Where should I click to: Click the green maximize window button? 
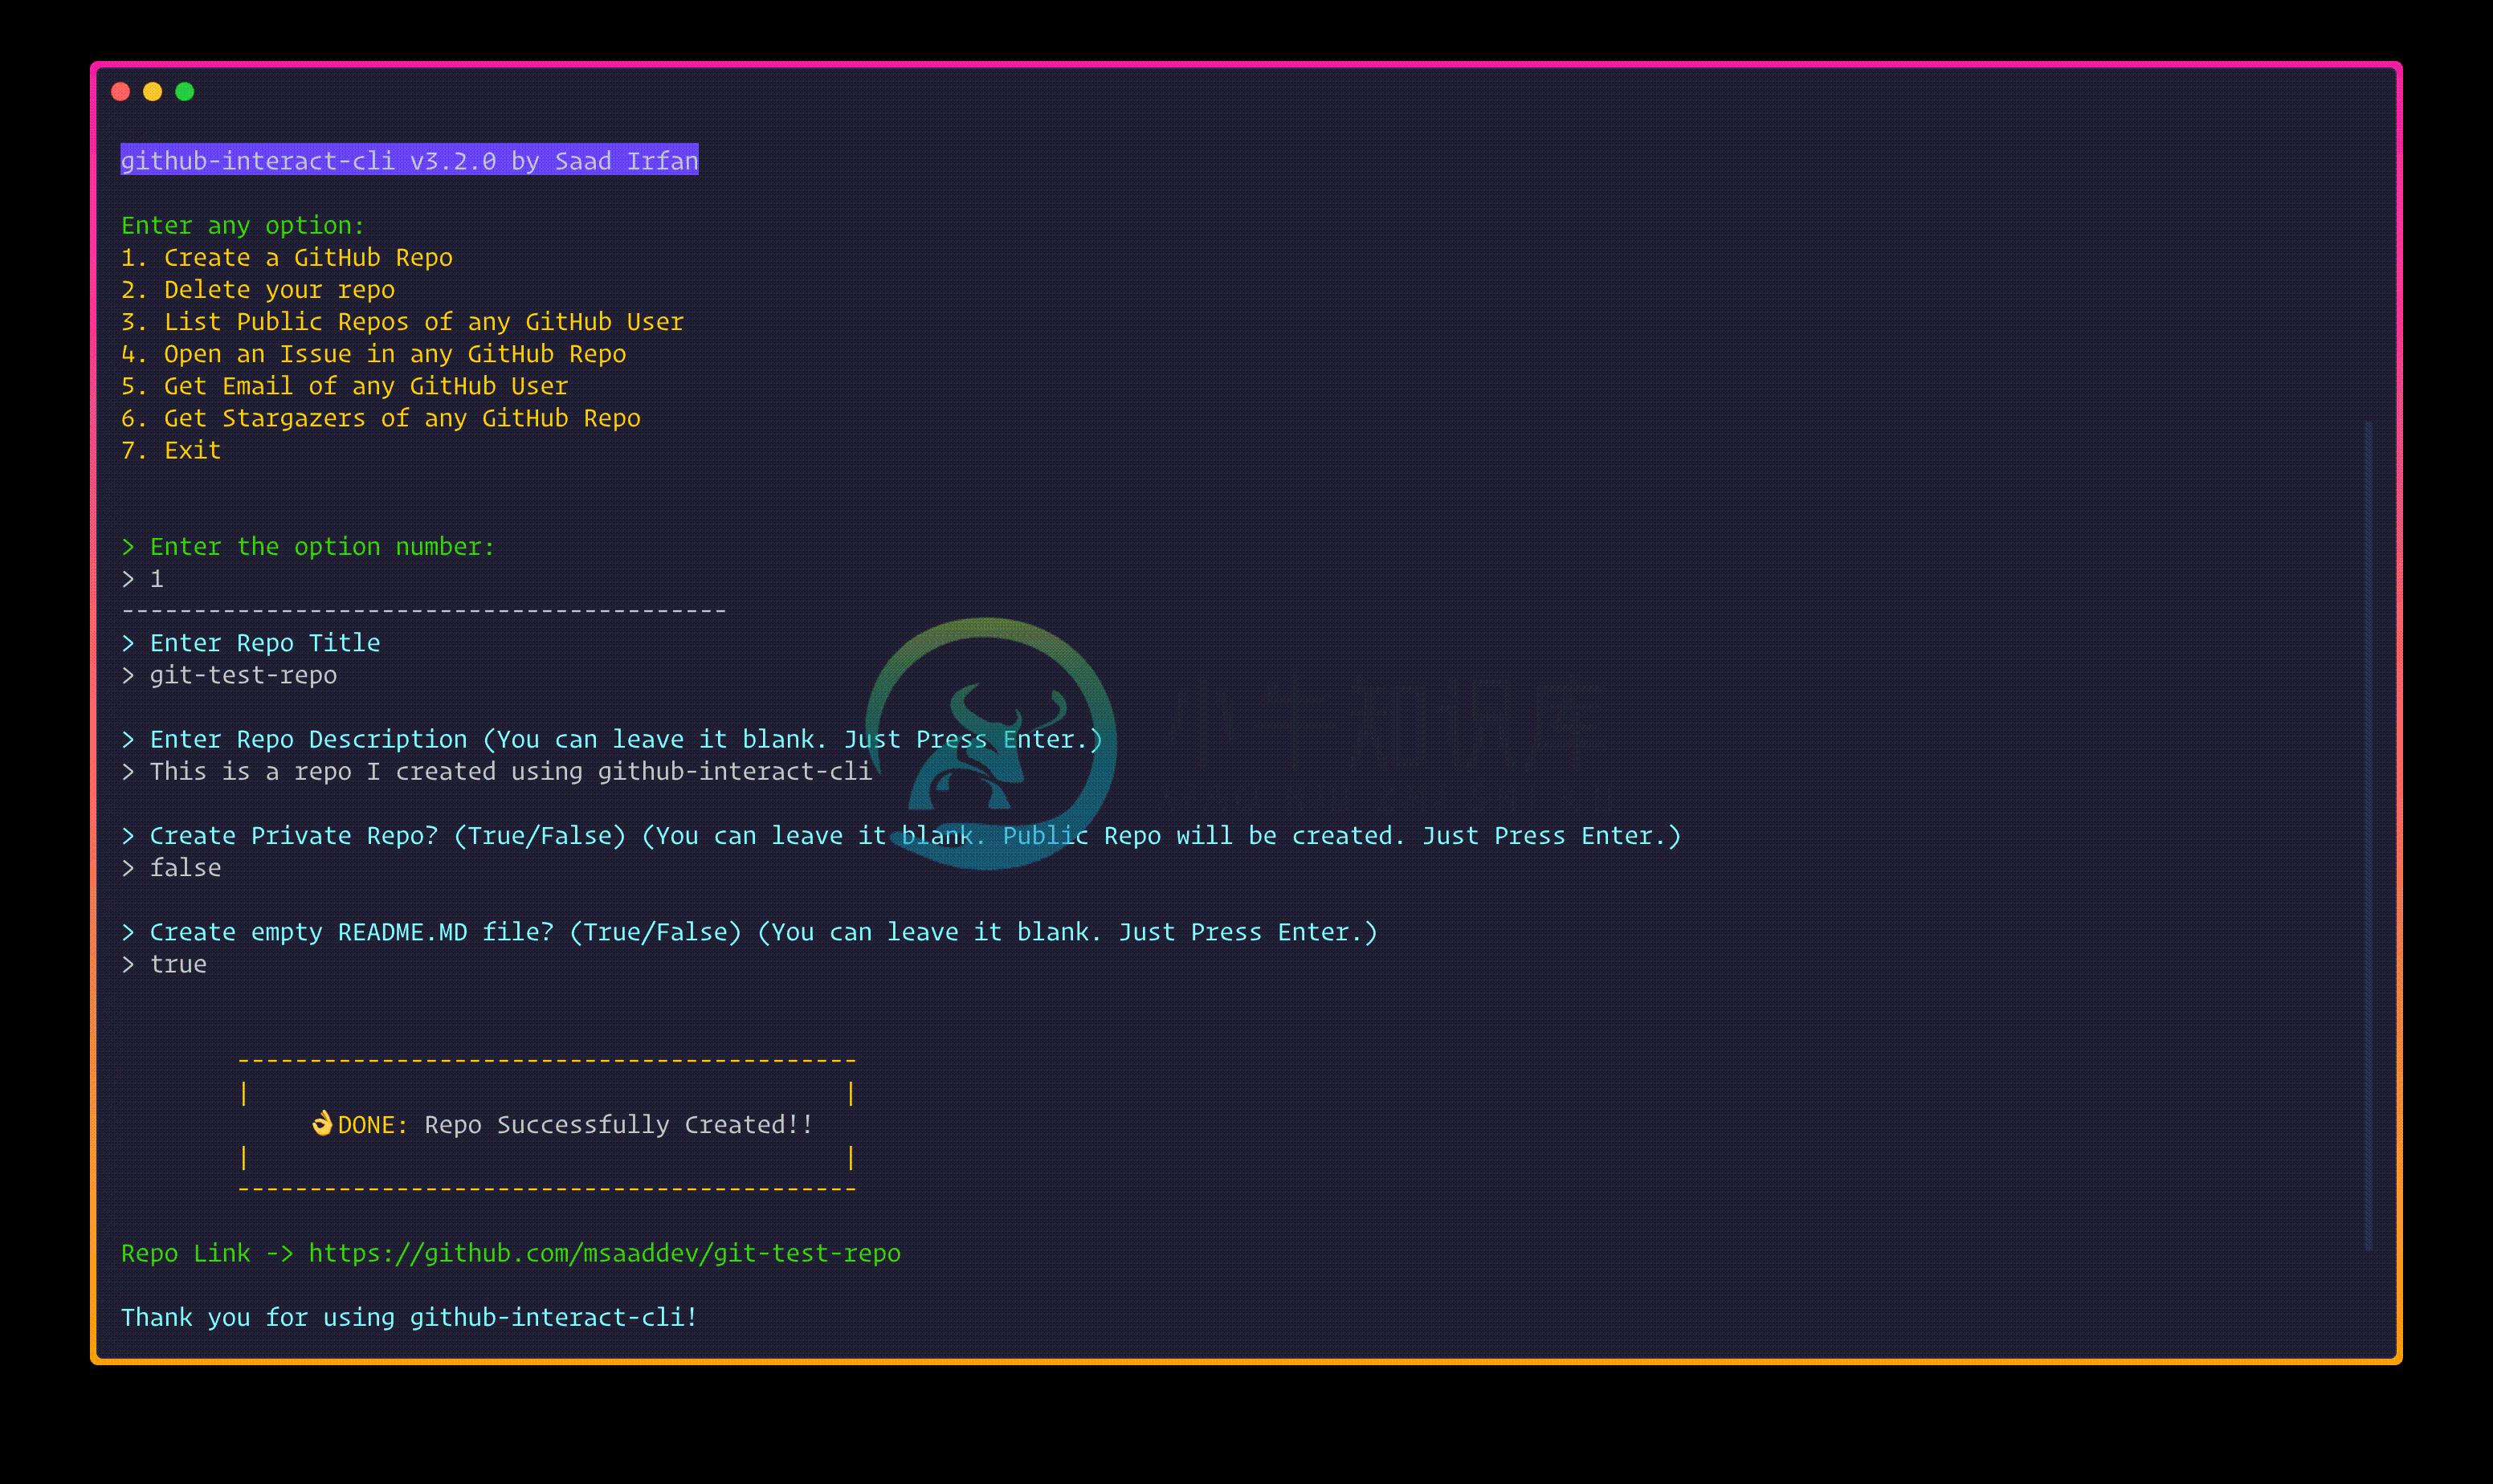(x=185, y=92)
